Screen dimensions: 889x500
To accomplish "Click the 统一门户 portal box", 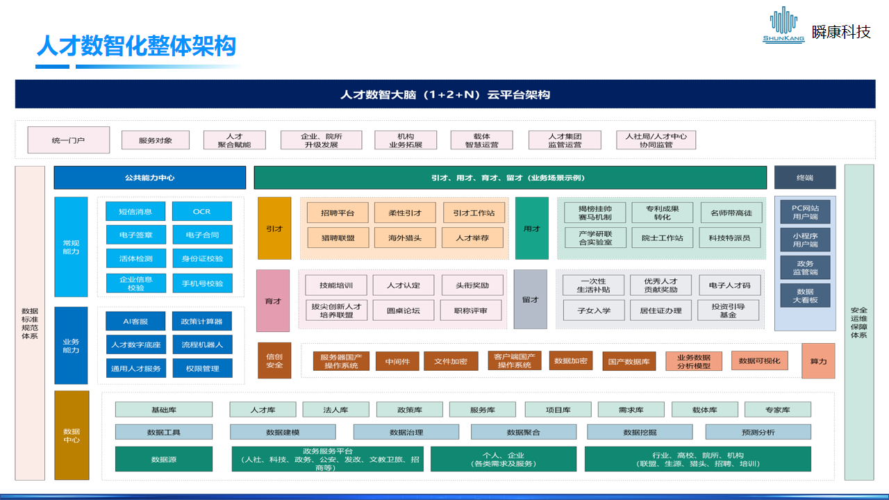I will tap(68, 140).
